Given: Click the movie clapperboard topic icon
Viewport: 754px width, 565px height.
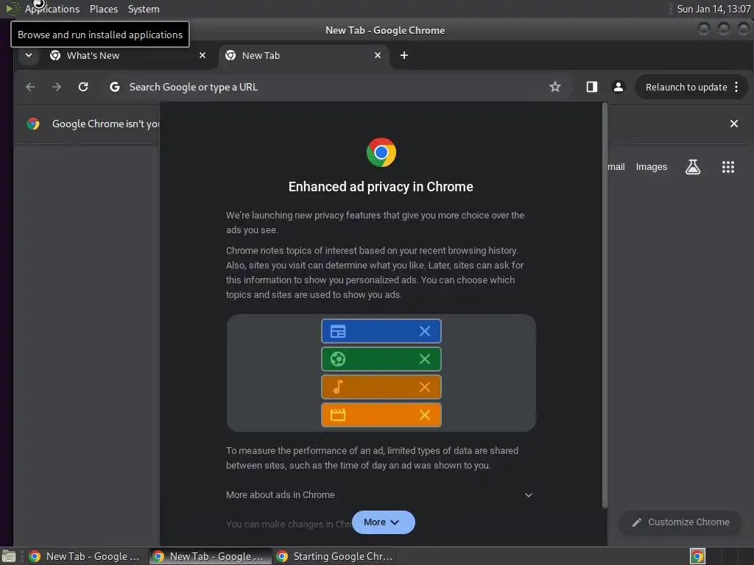Looking at the screenshot, I should (337, 415).
